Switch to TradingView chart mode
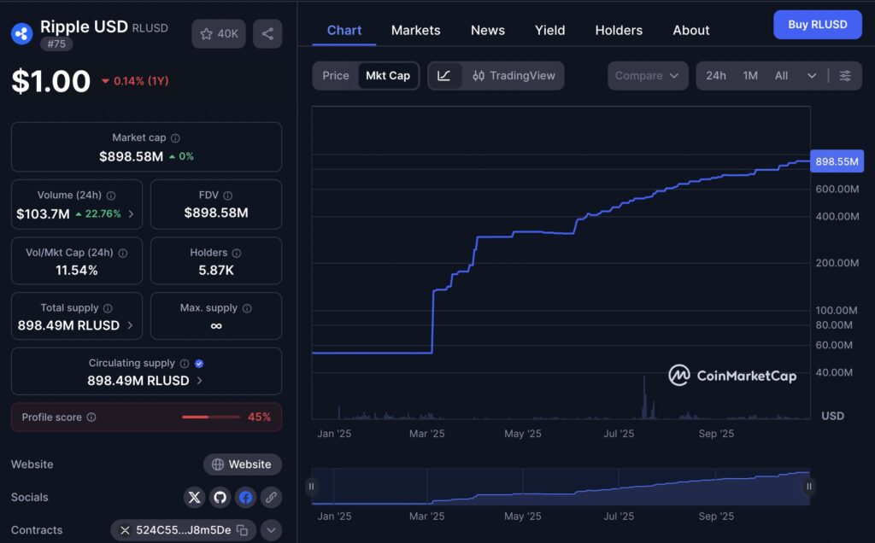875x543 pixels. click(514, 76)
